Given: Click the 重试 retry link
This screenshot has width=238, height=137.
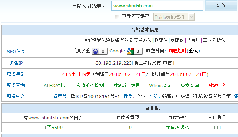Looking at the screenshot, I should (193, 51).
